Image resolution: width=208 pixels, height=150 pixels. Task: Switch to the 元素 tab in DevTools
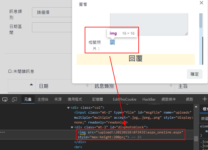pos(28,99)
